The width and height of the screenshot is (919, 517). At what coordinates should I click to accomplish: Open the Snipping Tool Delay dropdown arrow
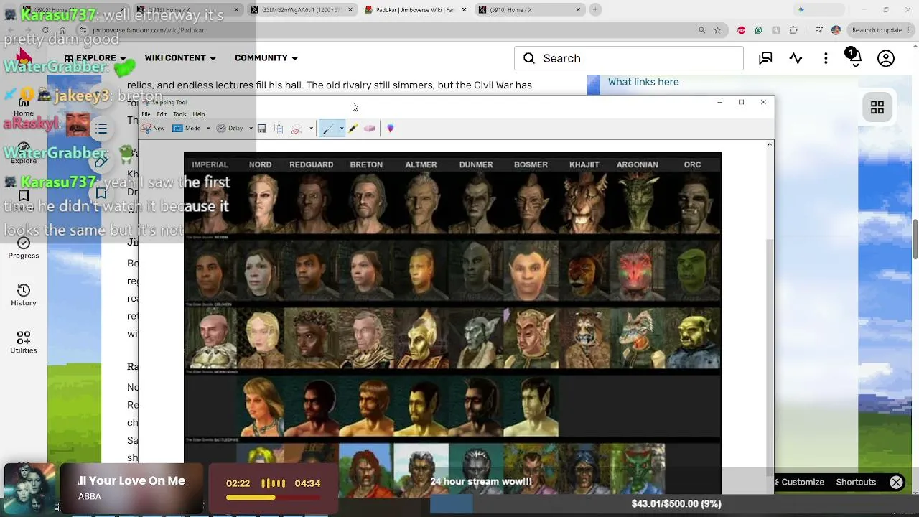tap(251, 129)
